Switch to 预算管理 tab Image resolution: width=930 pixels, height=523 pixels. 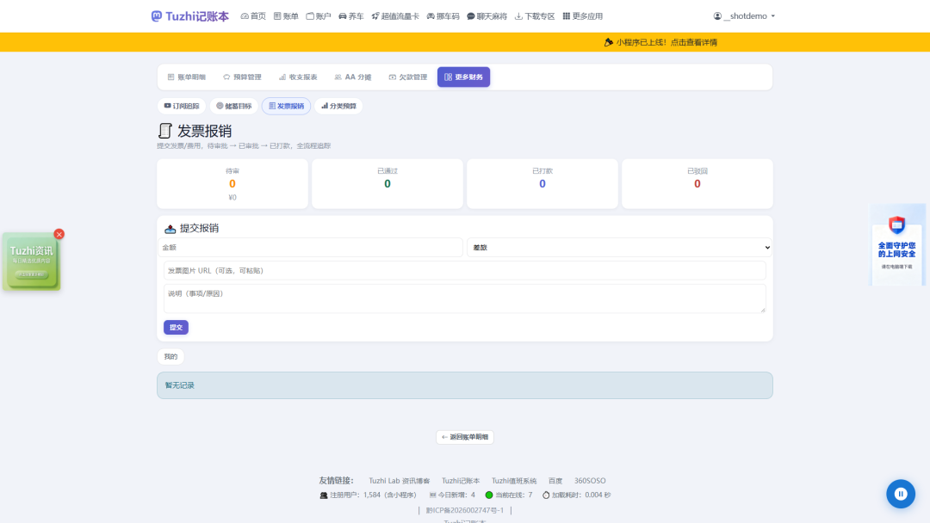point(242,77)
